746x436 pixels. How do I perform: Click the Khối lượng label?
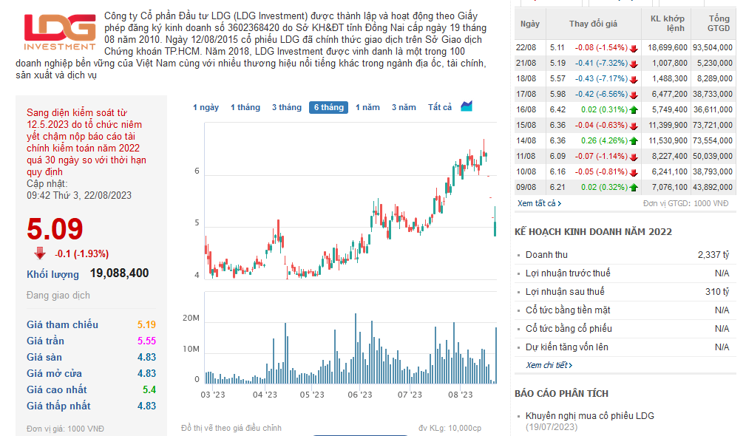click(x=52, y=274)
